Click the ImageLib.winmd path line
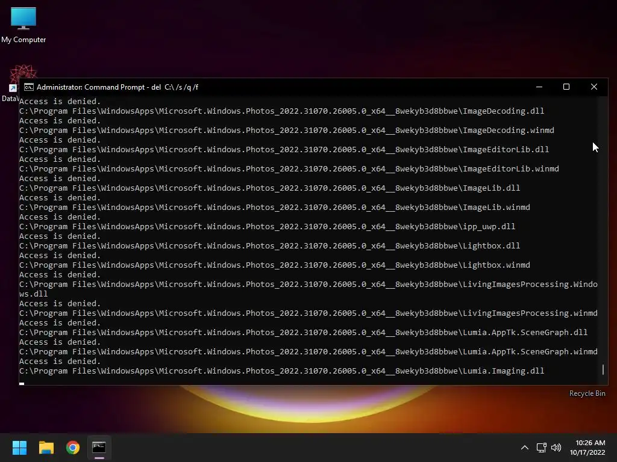617x462 pixels. (275, 208)
